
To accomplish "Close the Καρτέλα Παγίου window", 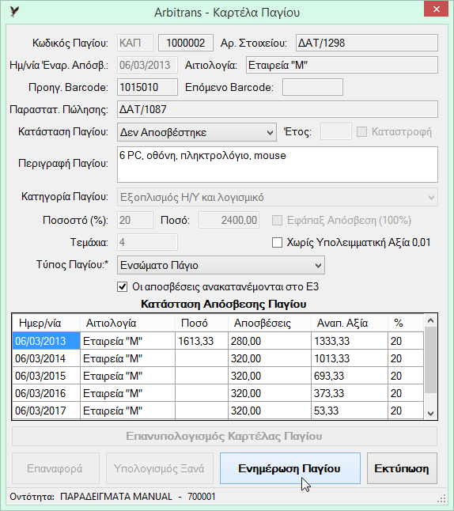I will (436, 9).
